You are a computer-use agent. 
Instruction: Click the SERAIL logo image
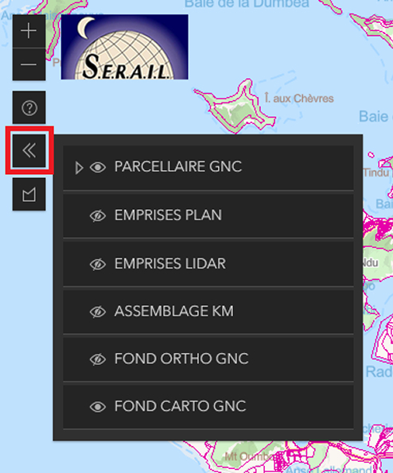click(x=125, y=47)
